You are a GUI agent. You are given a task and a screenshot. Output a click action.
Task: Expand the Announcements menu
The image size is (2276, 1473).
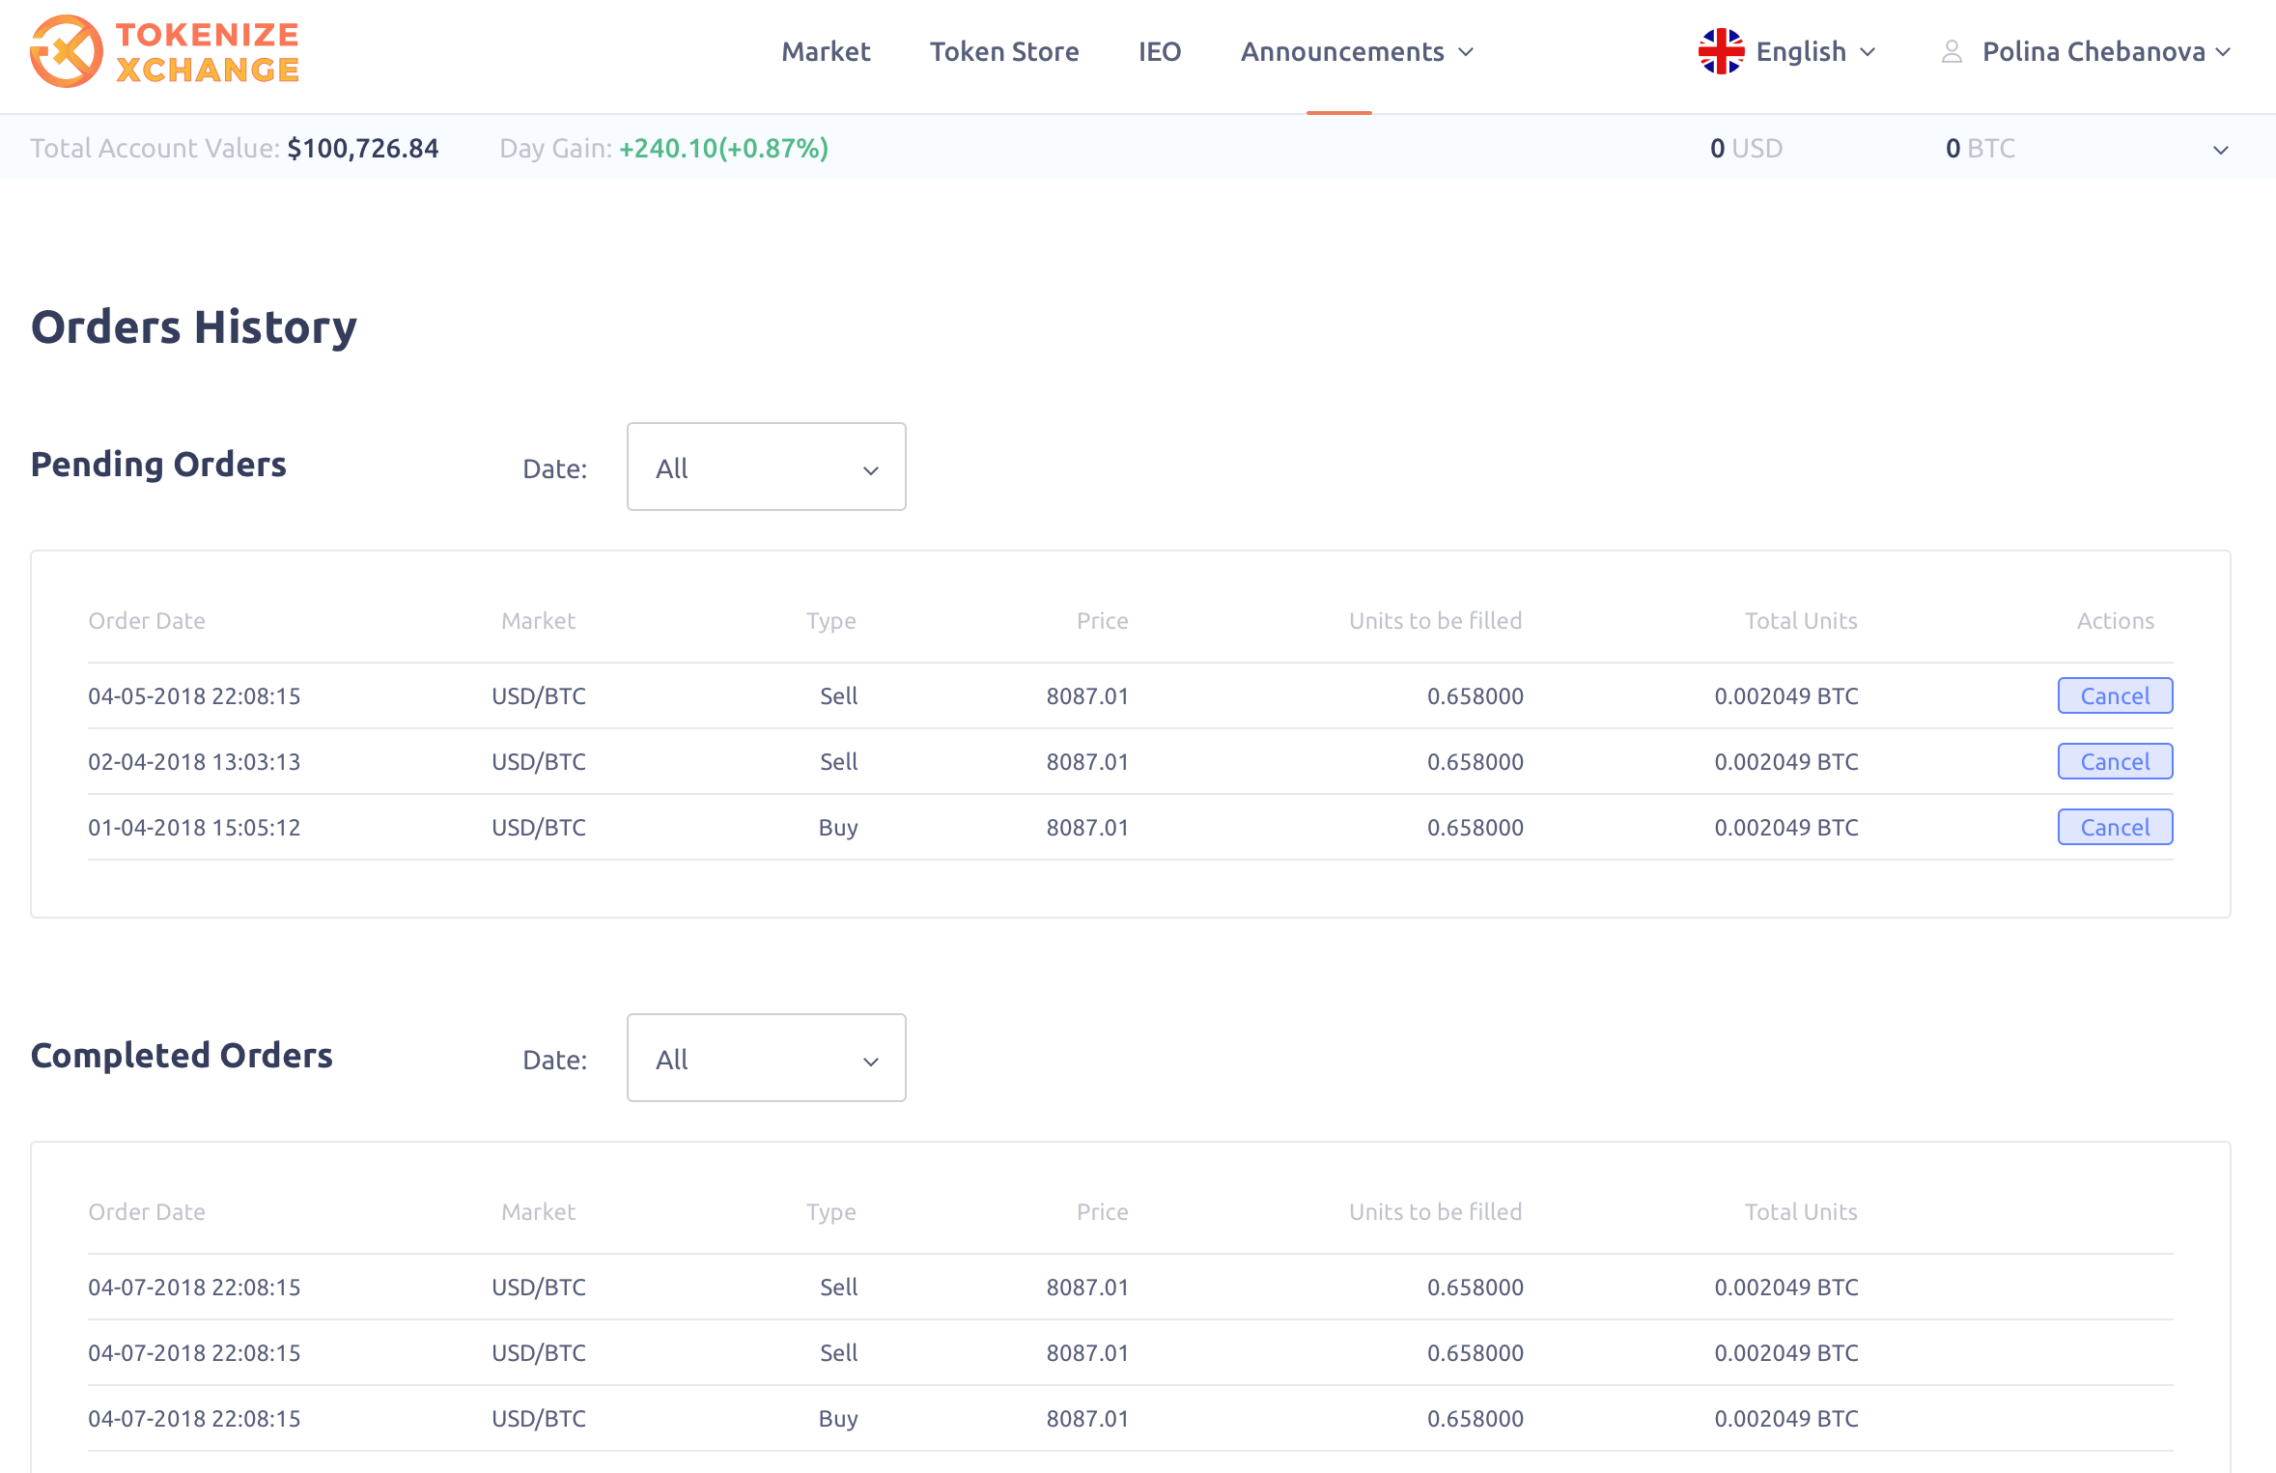(1357, 51)
